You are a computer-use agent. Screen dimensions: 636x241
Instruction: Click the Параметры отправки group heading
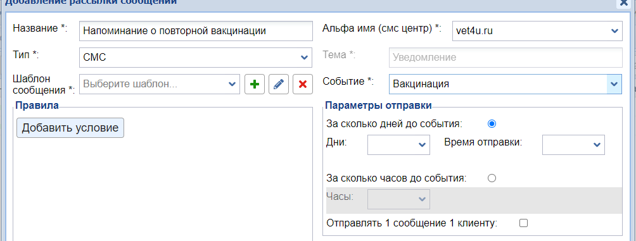pyautogui.click(x=378, y=106)
